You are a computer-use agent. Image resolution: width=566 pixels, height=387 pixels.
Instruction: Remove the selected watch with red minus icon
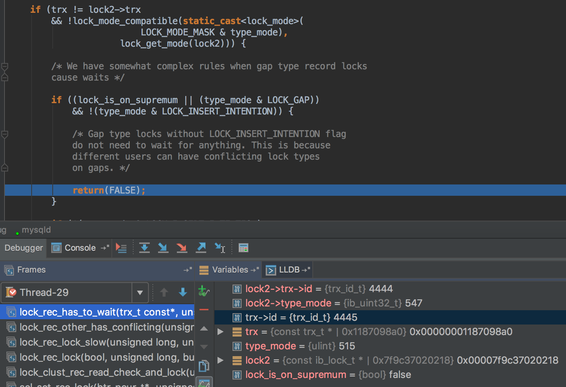coord(204,309)
